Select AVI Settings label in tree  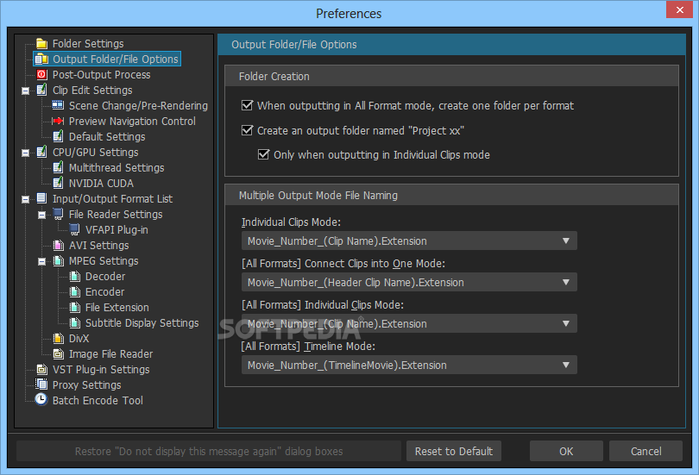pyautogui.click(x=98, y=246)
